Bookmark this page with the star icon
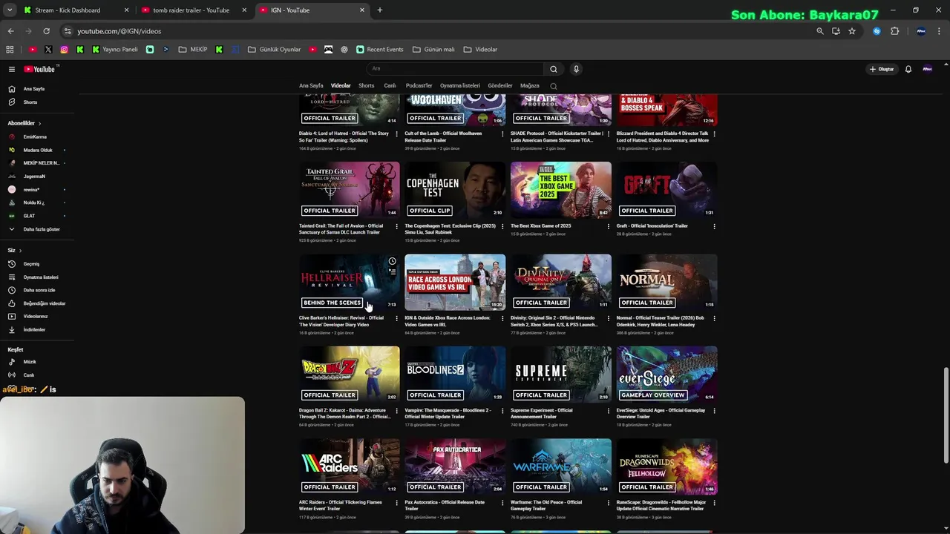950x534 pixels. [852, 31]
